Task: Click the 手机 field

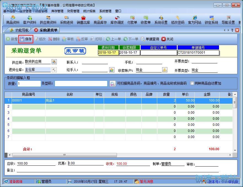Action: click(x=149, y=62)
